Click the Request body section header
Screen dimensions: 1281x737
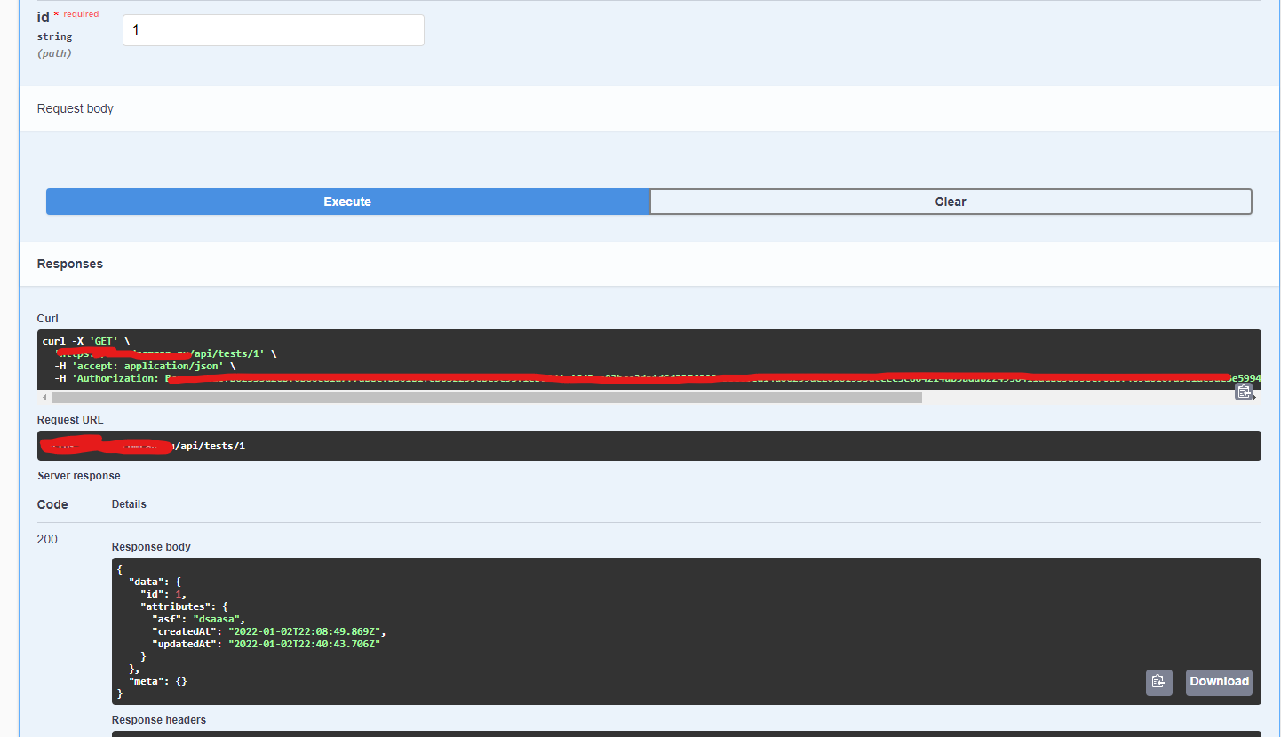coord(75,107)
